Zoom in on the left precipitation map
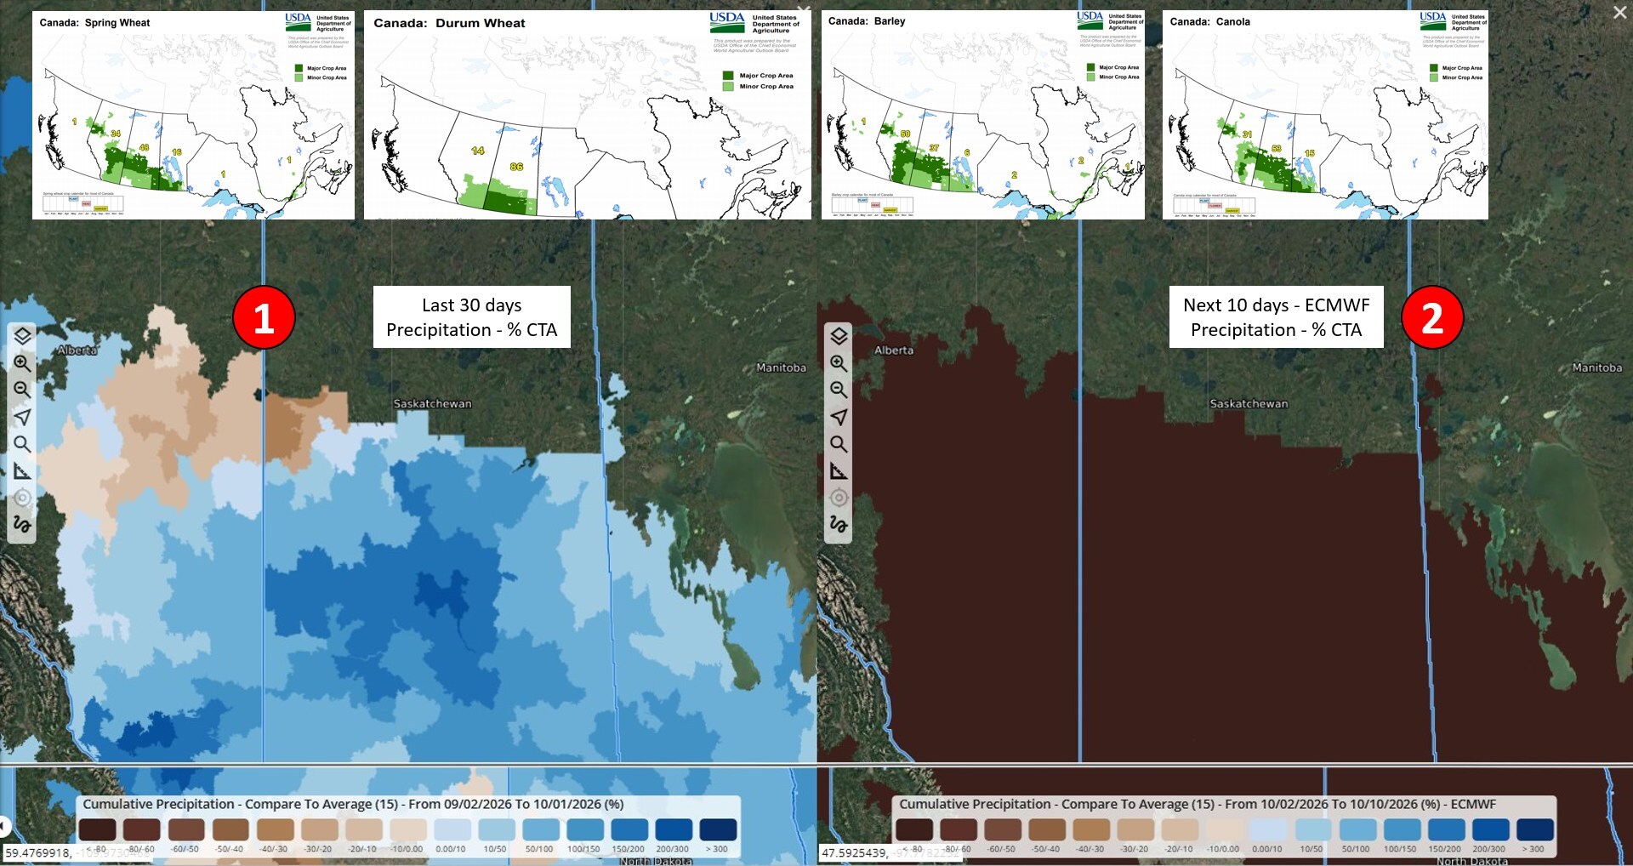Screen dimensions: 1633x866 (22, 363)
